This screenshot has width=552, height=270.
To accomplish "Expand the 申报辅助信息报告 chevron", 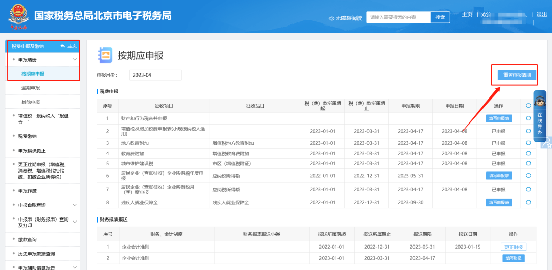I will (x=75, y=267).
